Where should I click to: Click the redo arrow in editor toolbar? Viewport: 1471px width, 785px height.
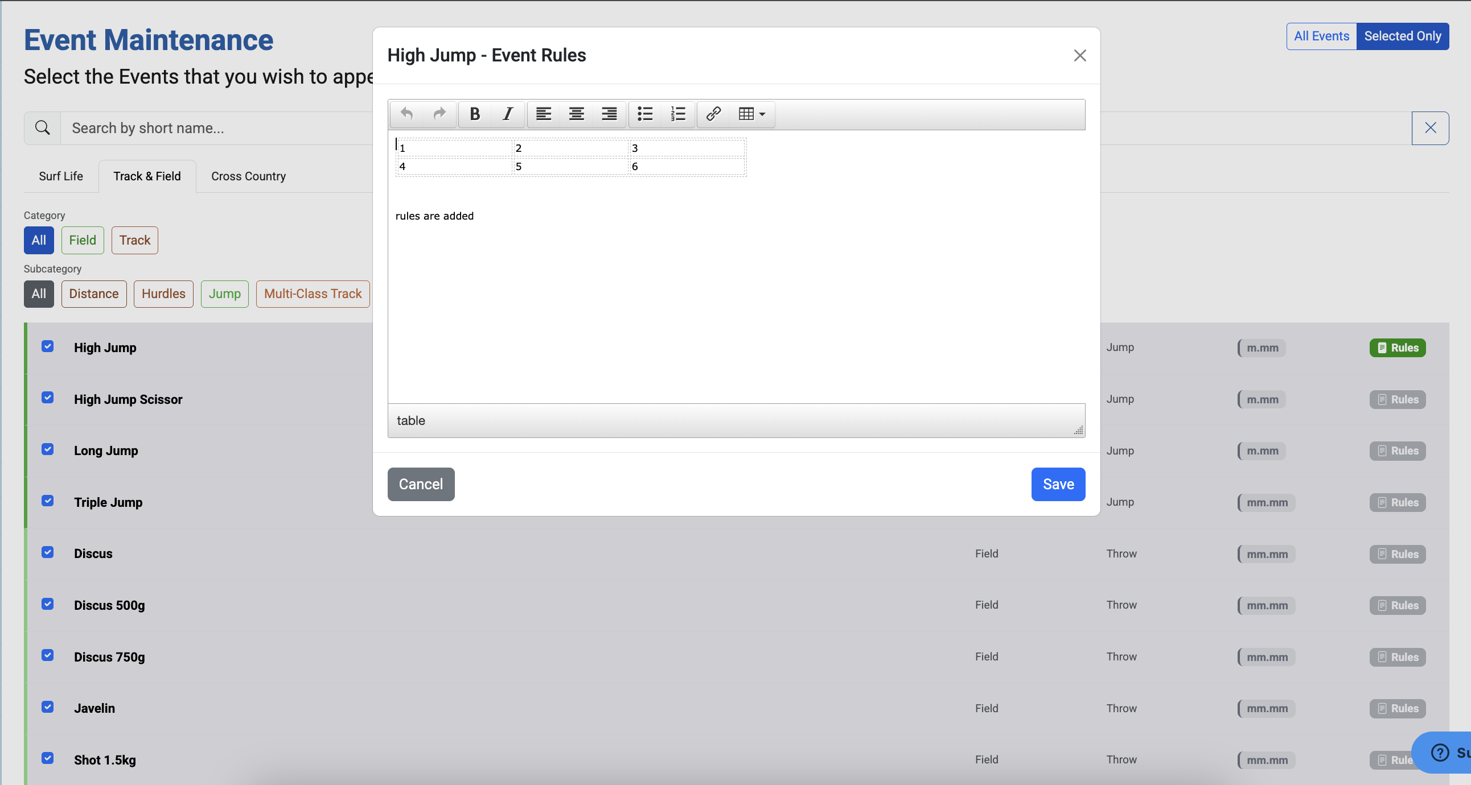pyautogui.click(x=439, y=114)
